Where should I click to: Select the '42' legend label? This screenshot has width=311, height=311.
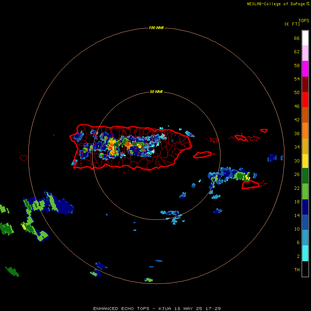click(297, 120)
